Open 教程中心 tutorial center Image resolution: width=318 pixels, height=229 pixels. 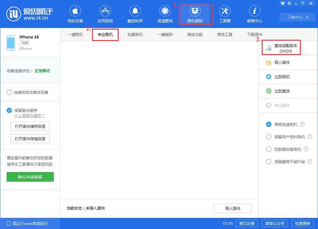tap(254, 14)
